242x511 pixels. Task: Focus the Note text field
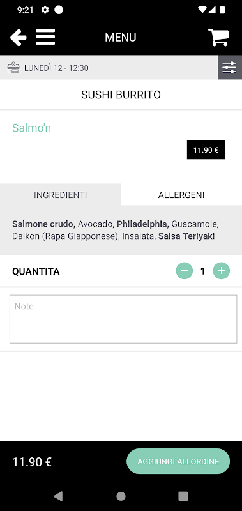click(x=123, y=319)
